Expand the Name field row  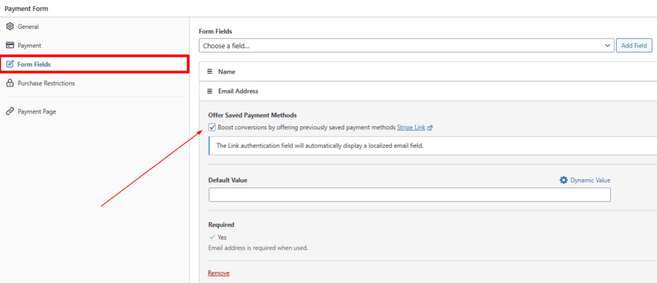pos(423,72)
